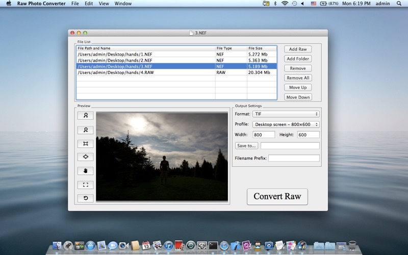Open the Apple menu
Screen dimensions: 408x255
9,4
